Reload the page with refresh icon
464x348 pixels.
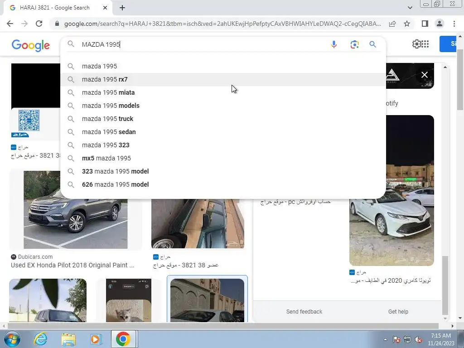[39, 24]
